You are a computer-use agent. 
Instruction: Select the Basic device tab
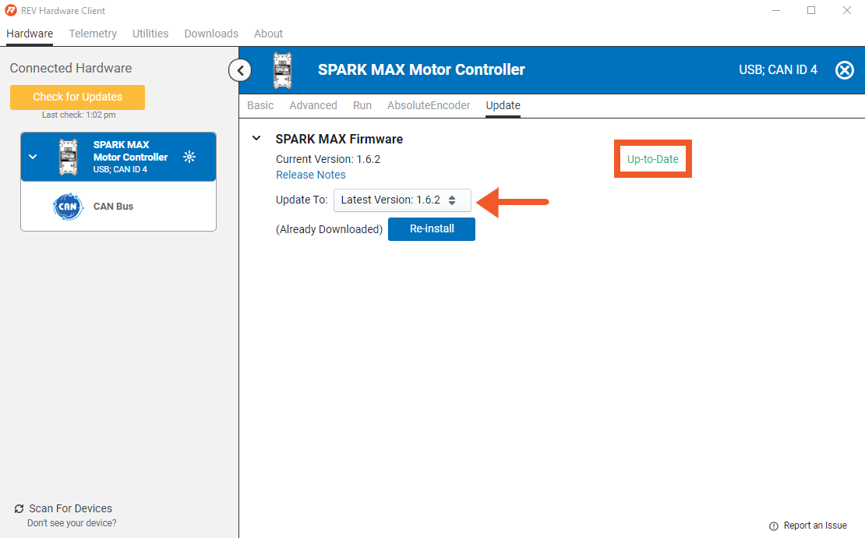point(260,105)
